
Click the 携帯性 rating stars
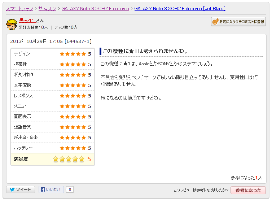point(73,64)
